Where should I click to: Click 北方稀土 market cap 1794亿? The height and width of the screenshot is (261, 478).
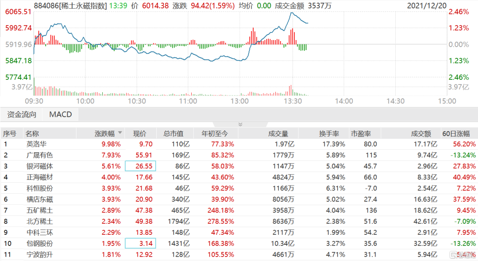[x=179, y=221]
